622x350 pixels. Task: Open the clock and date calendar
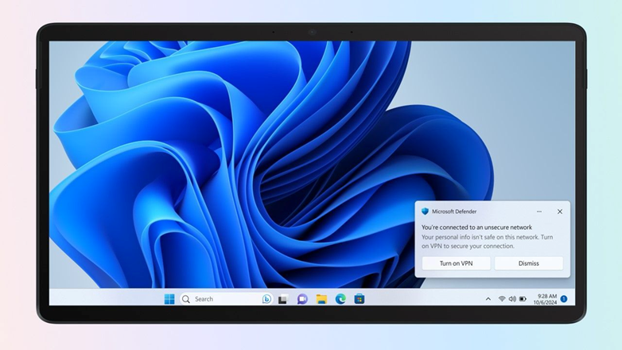[546, 299]
